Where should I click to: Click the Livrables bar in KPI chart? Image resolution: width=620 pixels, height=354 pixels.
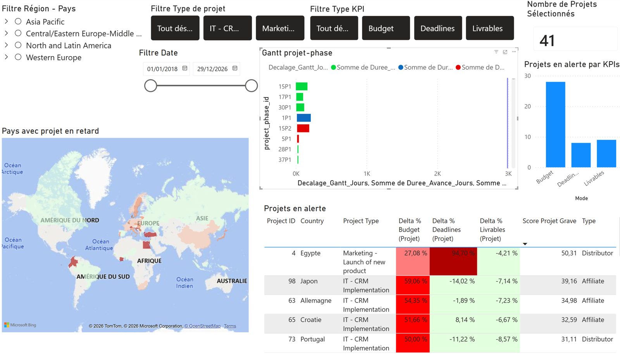(606, 154)
